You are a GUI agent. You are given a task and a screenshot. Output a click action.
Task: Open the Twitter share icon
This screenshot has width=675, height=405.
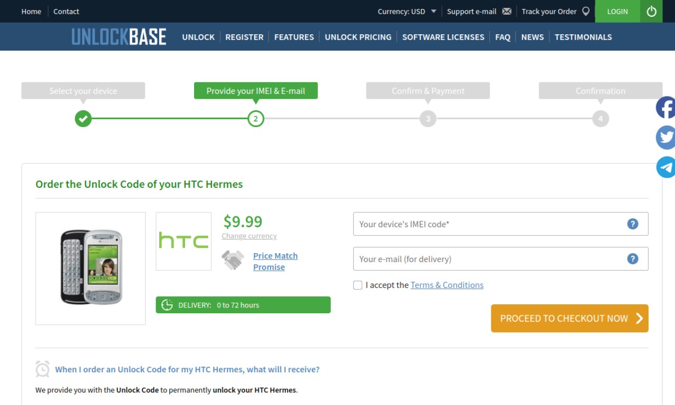point(666,137)
